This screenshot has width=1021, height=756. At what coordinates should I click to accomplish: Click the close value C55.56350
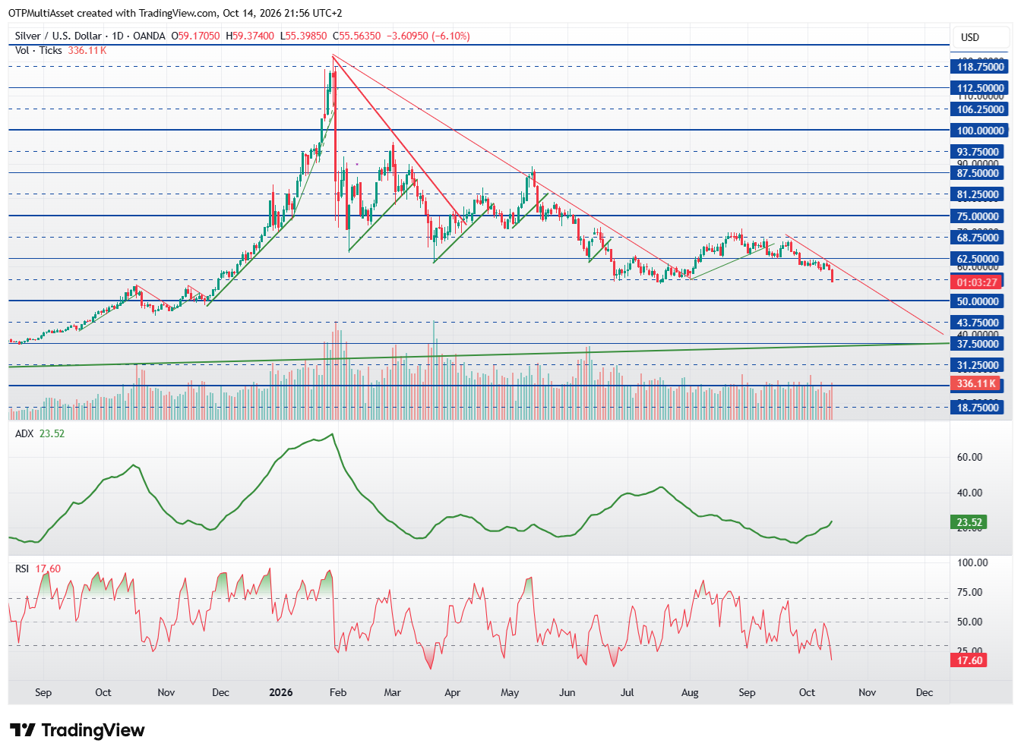point(356,36)
